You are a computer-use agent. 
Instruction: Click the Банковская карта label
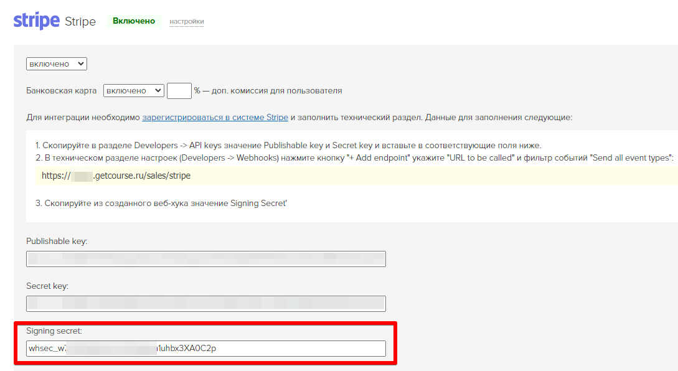coord(62,91)
